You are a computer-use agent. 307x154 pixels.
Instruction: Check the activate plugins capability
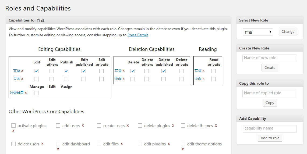(13, 126)
